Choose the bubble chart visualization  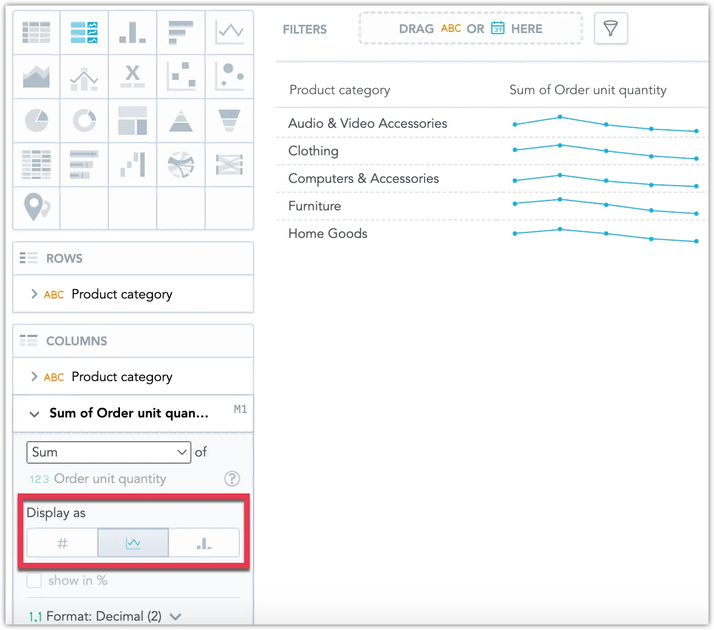point(229,77)
